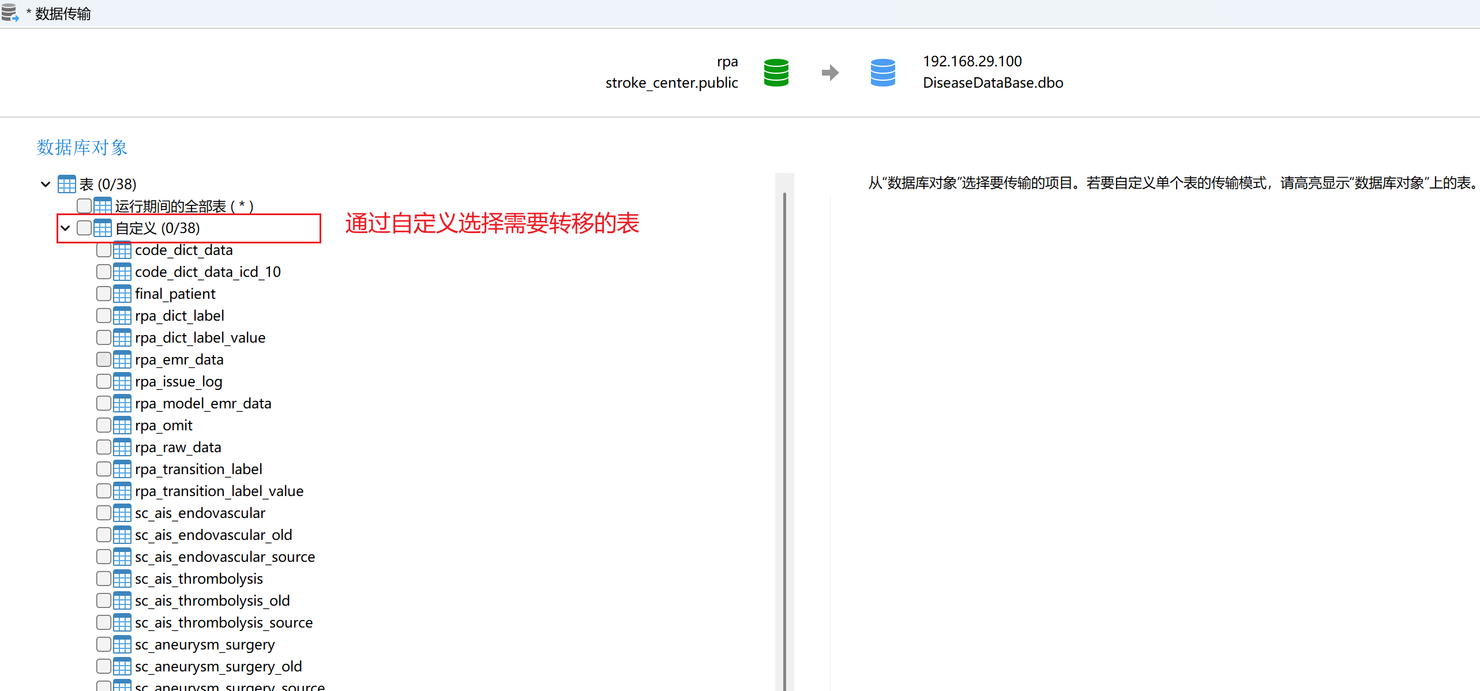Select the sc_ais_thrombolysis_old checkbox
Viewport: 1480px width, 691px height.
(x=104, y=600)
